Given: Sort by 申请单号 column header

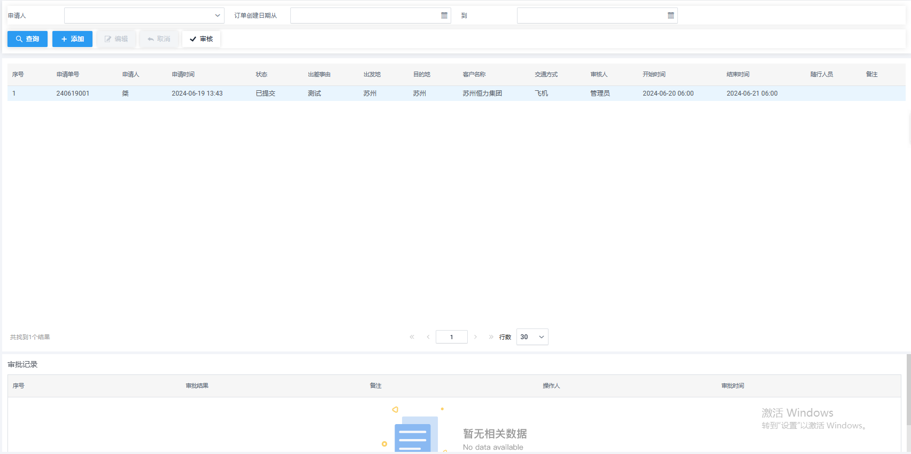Looking at the screenshot, I should (68, 74).
